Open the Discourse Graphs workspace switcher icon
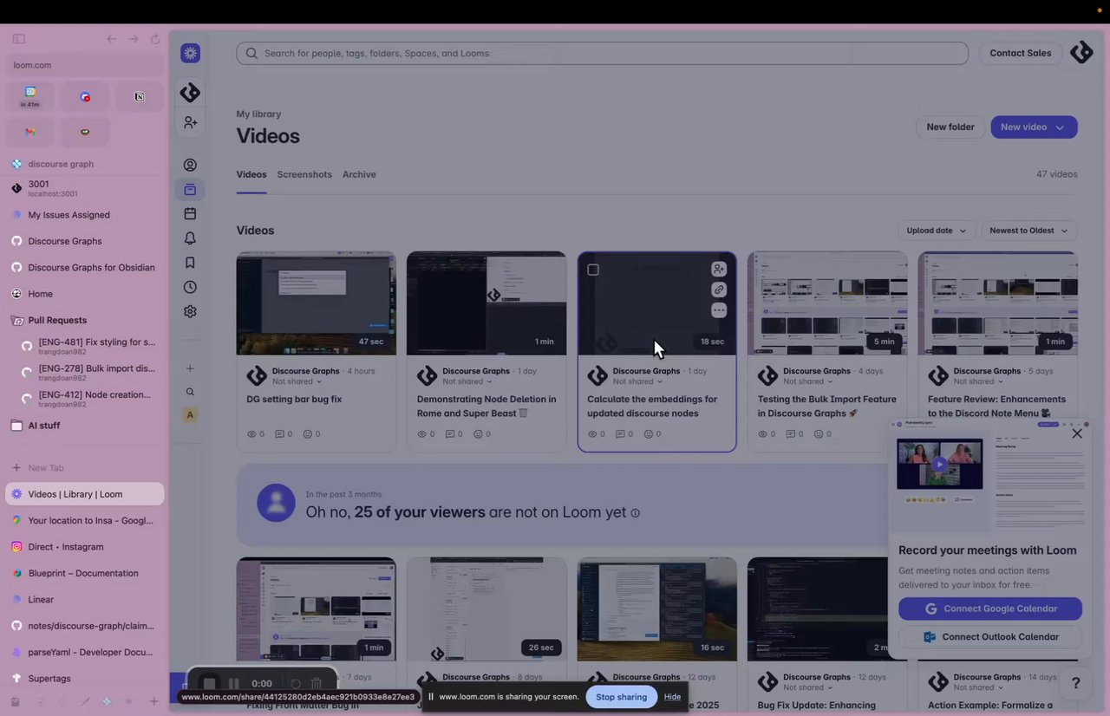This screenshot has height=716, width=1110. click(190, 93)
